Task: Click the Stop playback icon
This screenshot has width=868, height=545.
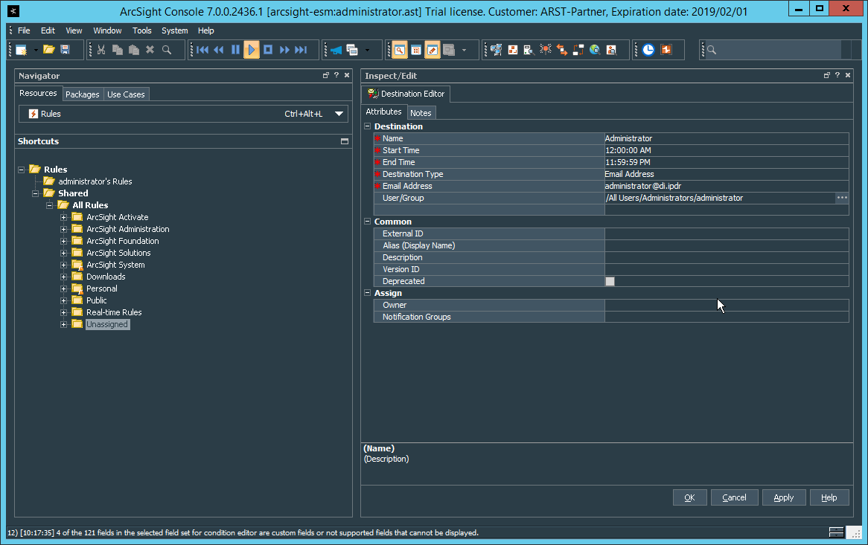Action: coord(268,50)
